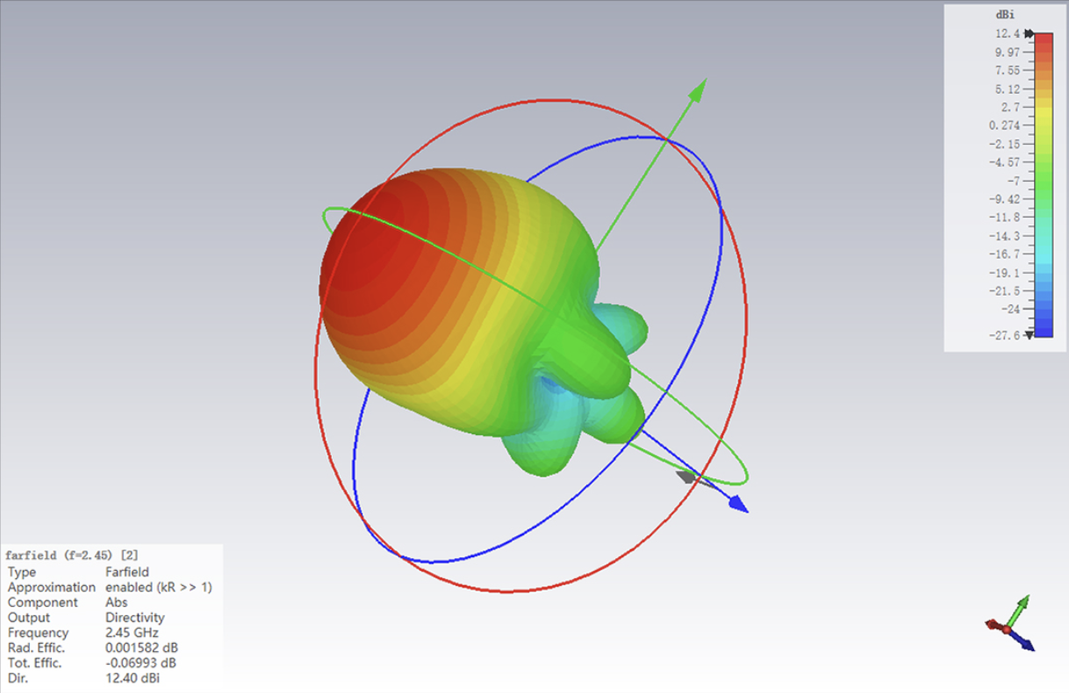Click the "dBi" unit label above the scale

point(1006,17)
